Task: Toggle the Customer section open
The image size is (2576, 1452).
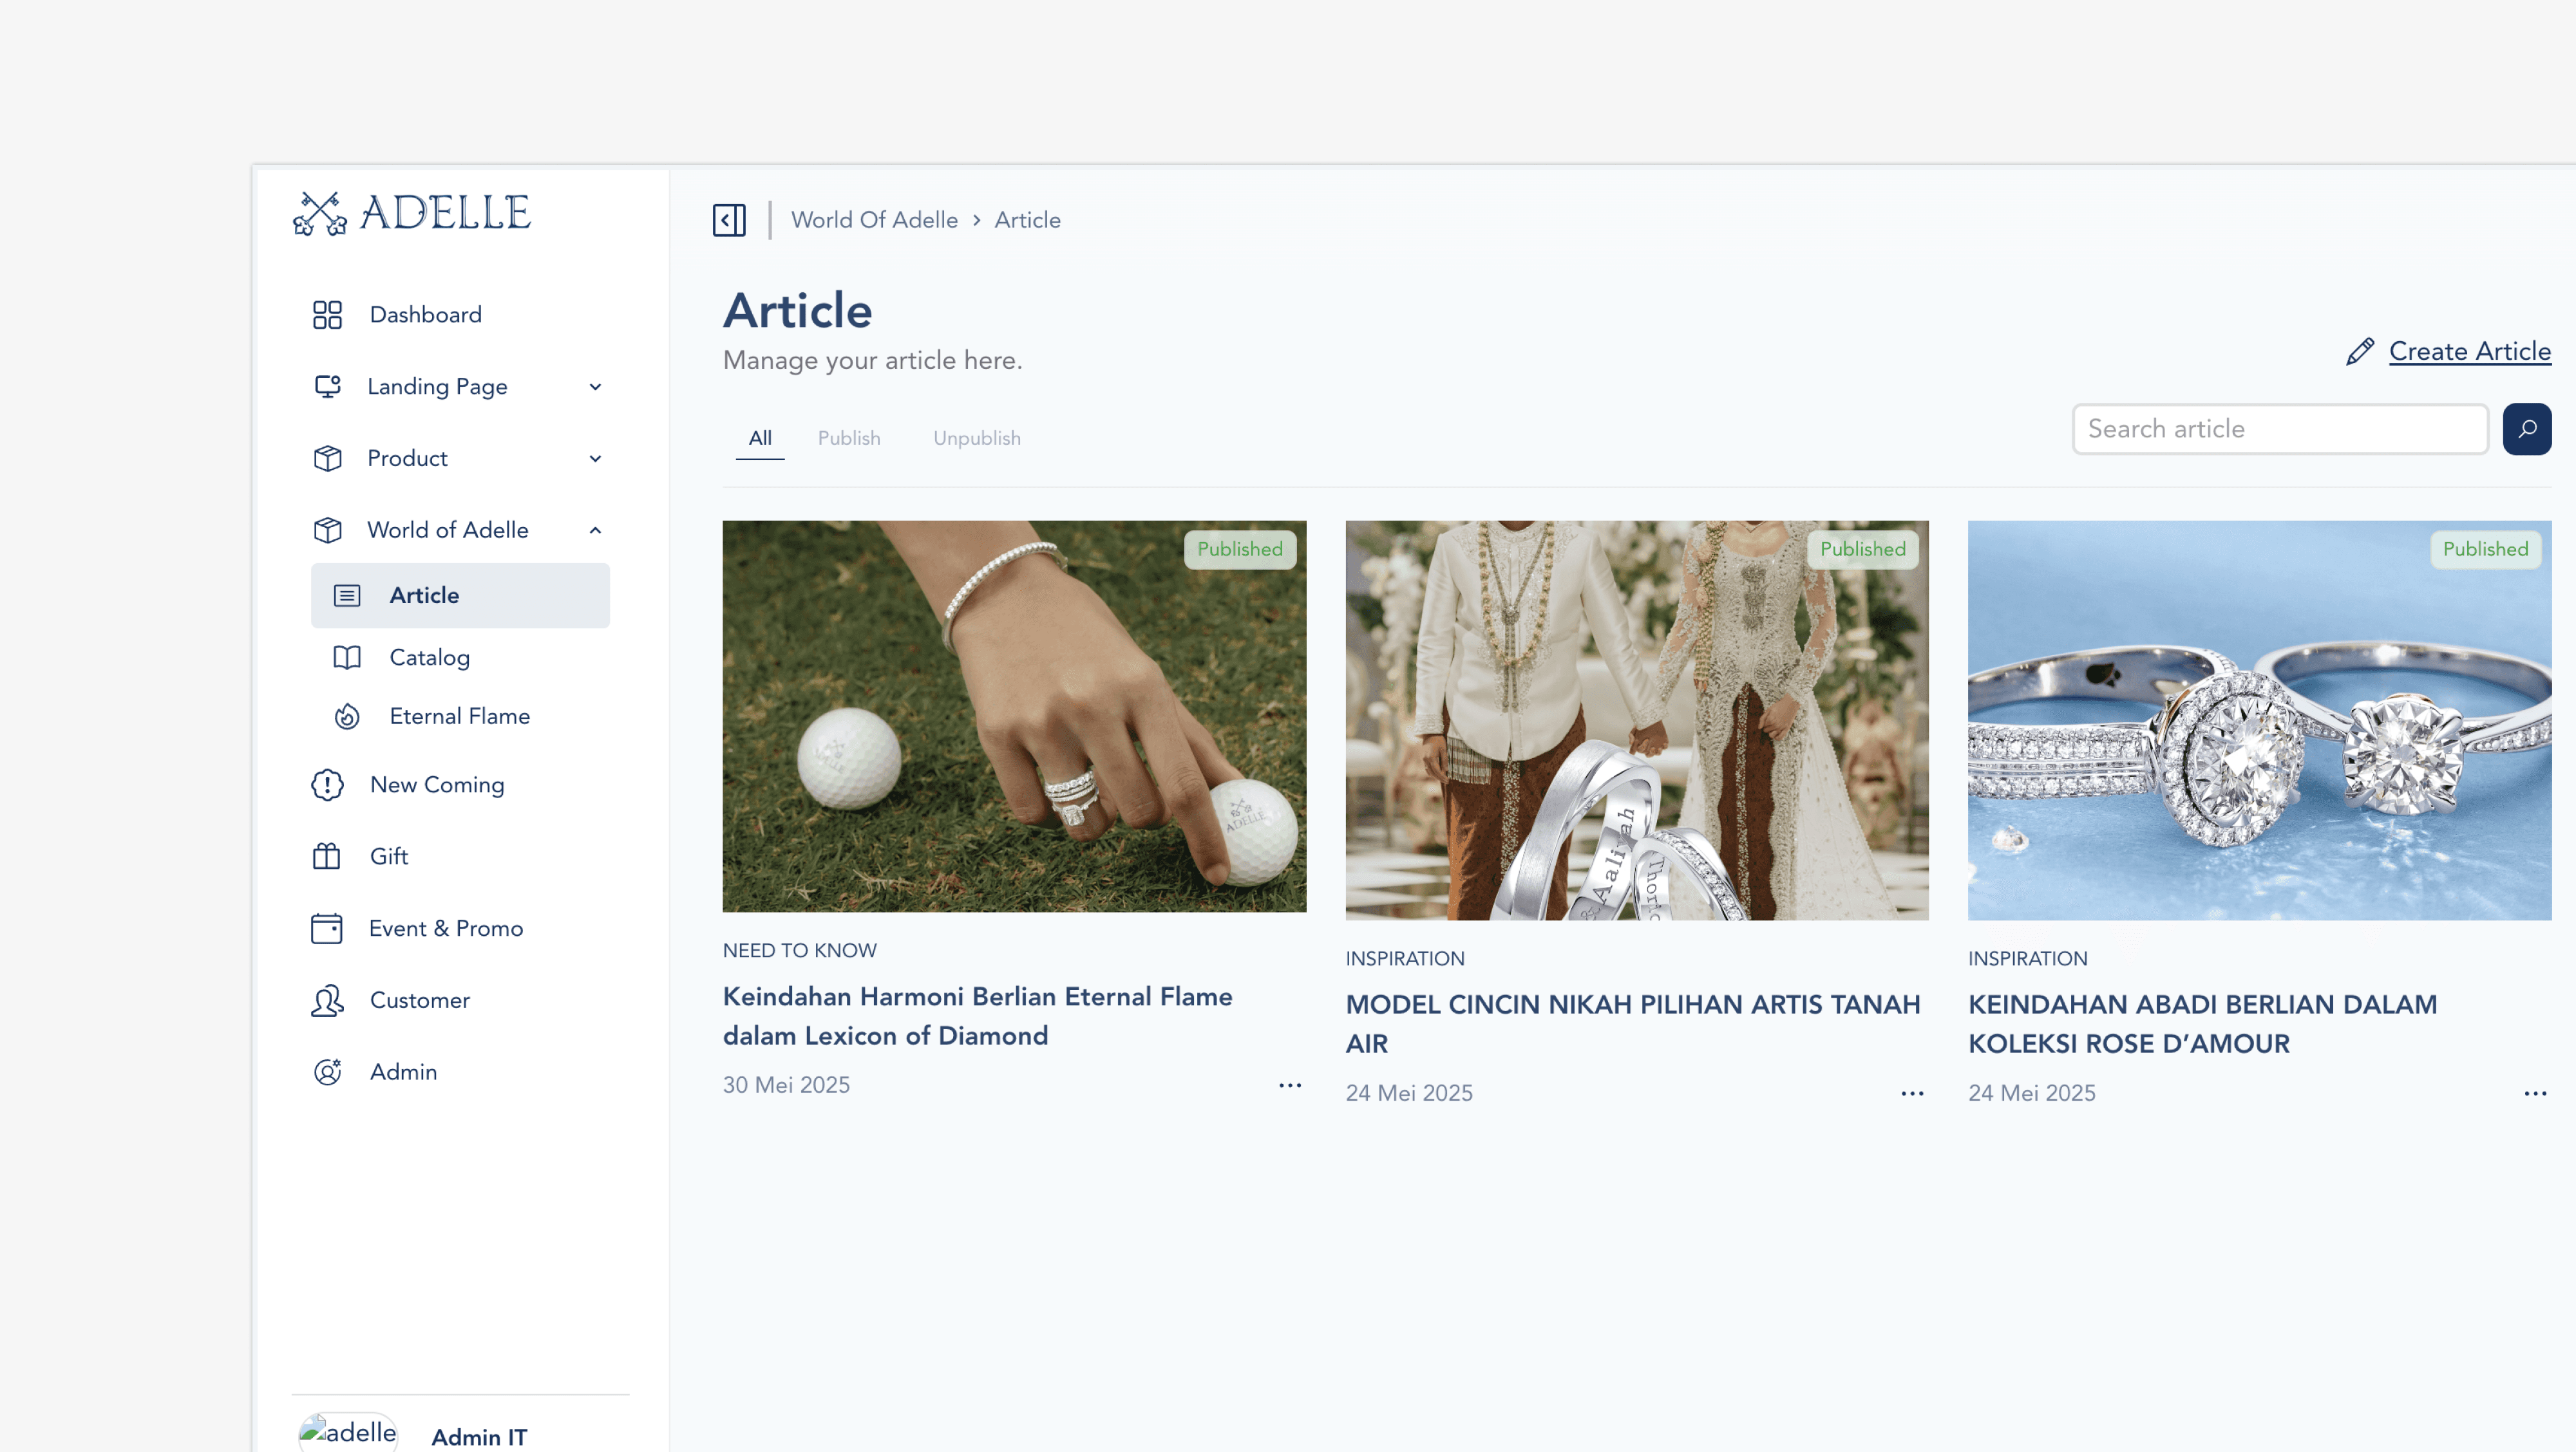Action: [327, 1000]
